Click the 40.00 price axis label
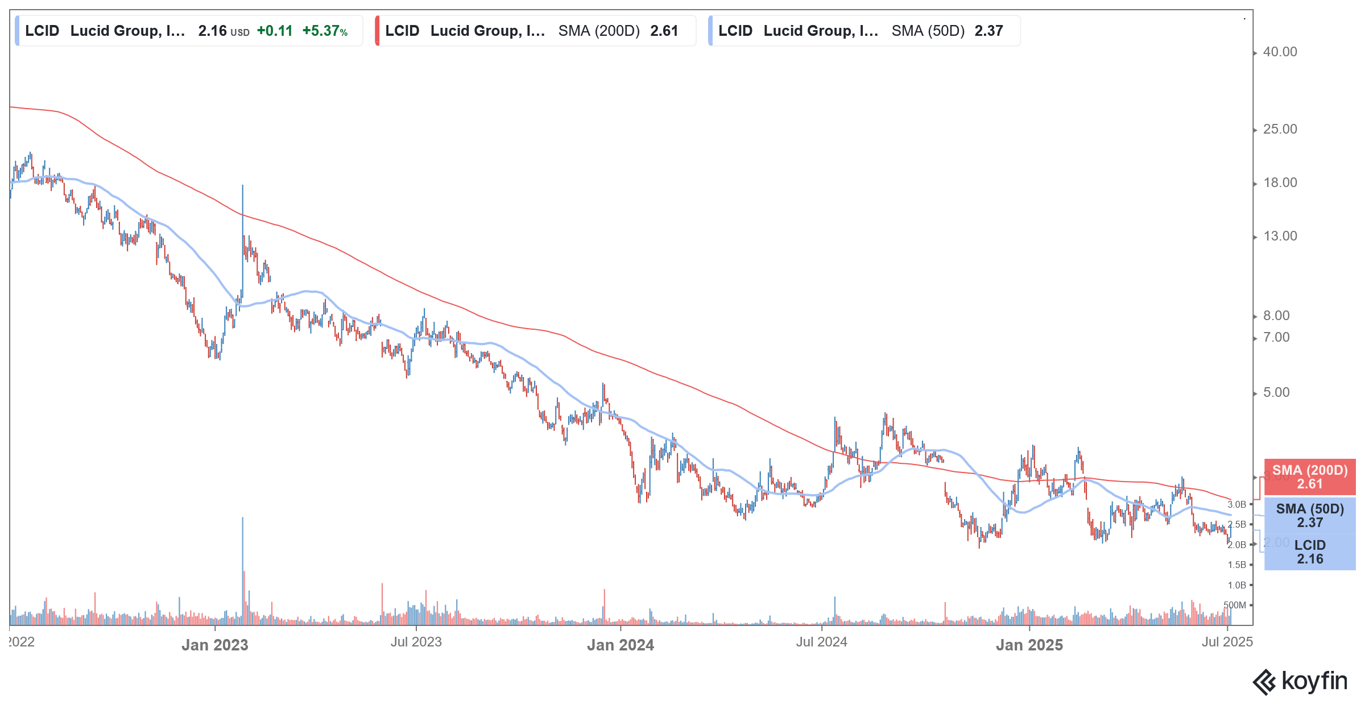Image resolution: width=1365 pixels, height=705 pixels. [1280, 52]
